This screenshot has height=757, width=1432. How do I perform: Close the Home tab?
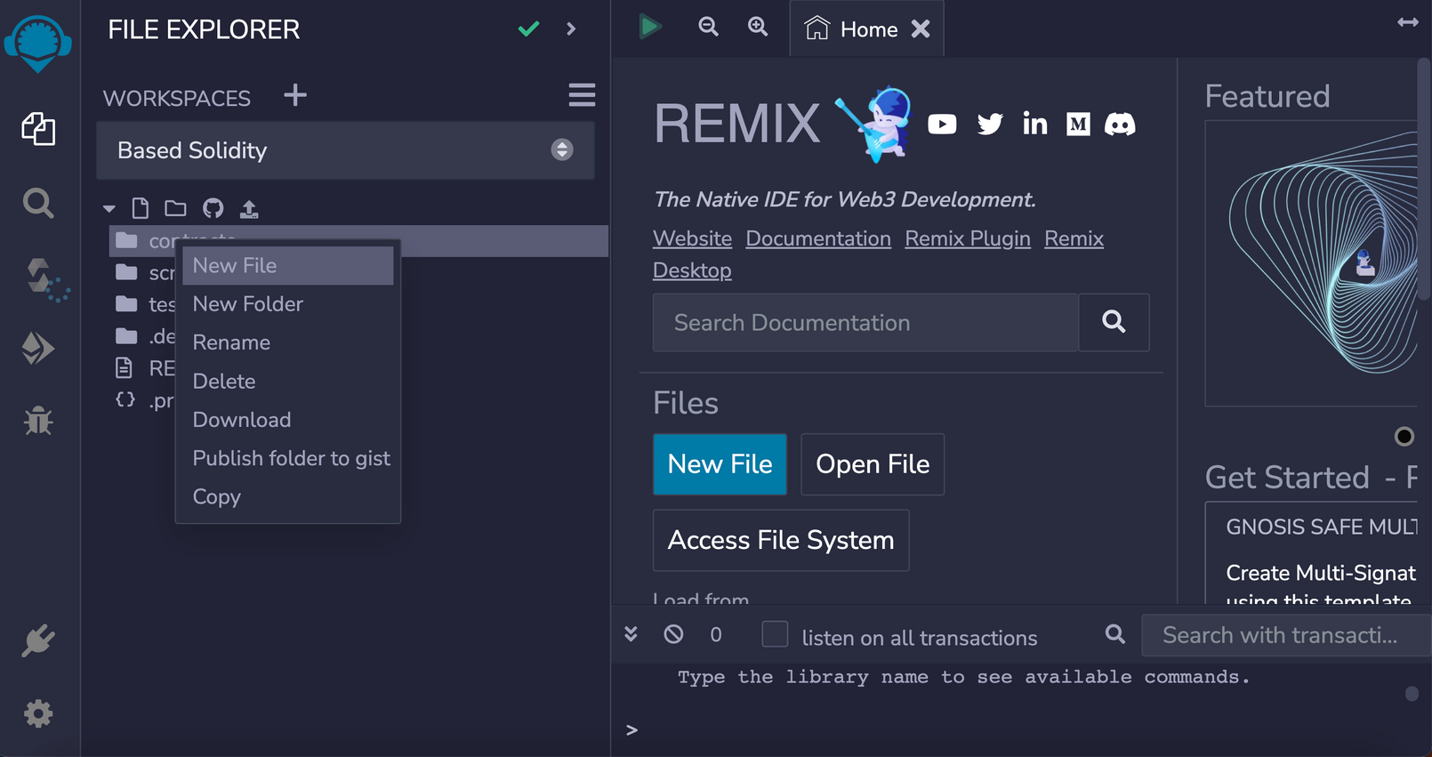921,29
